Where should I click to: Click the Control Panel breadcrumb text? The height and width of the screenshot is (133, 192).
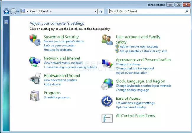[x=39, y=11]
